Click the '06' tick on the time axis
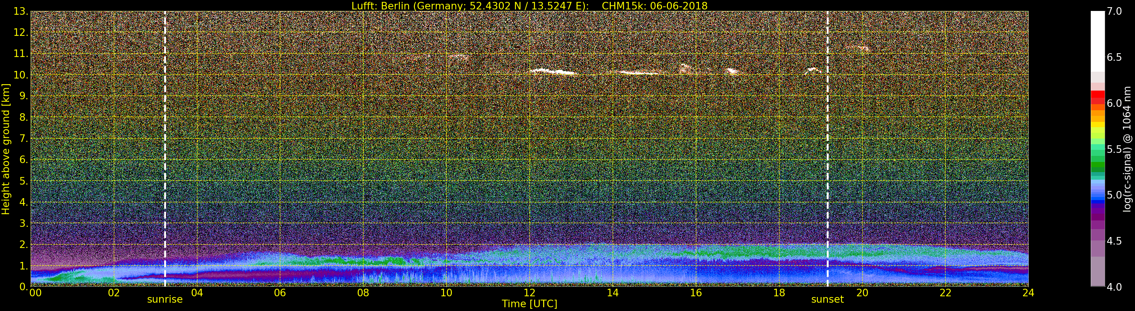1135x311 pixels. pos(280,293)
